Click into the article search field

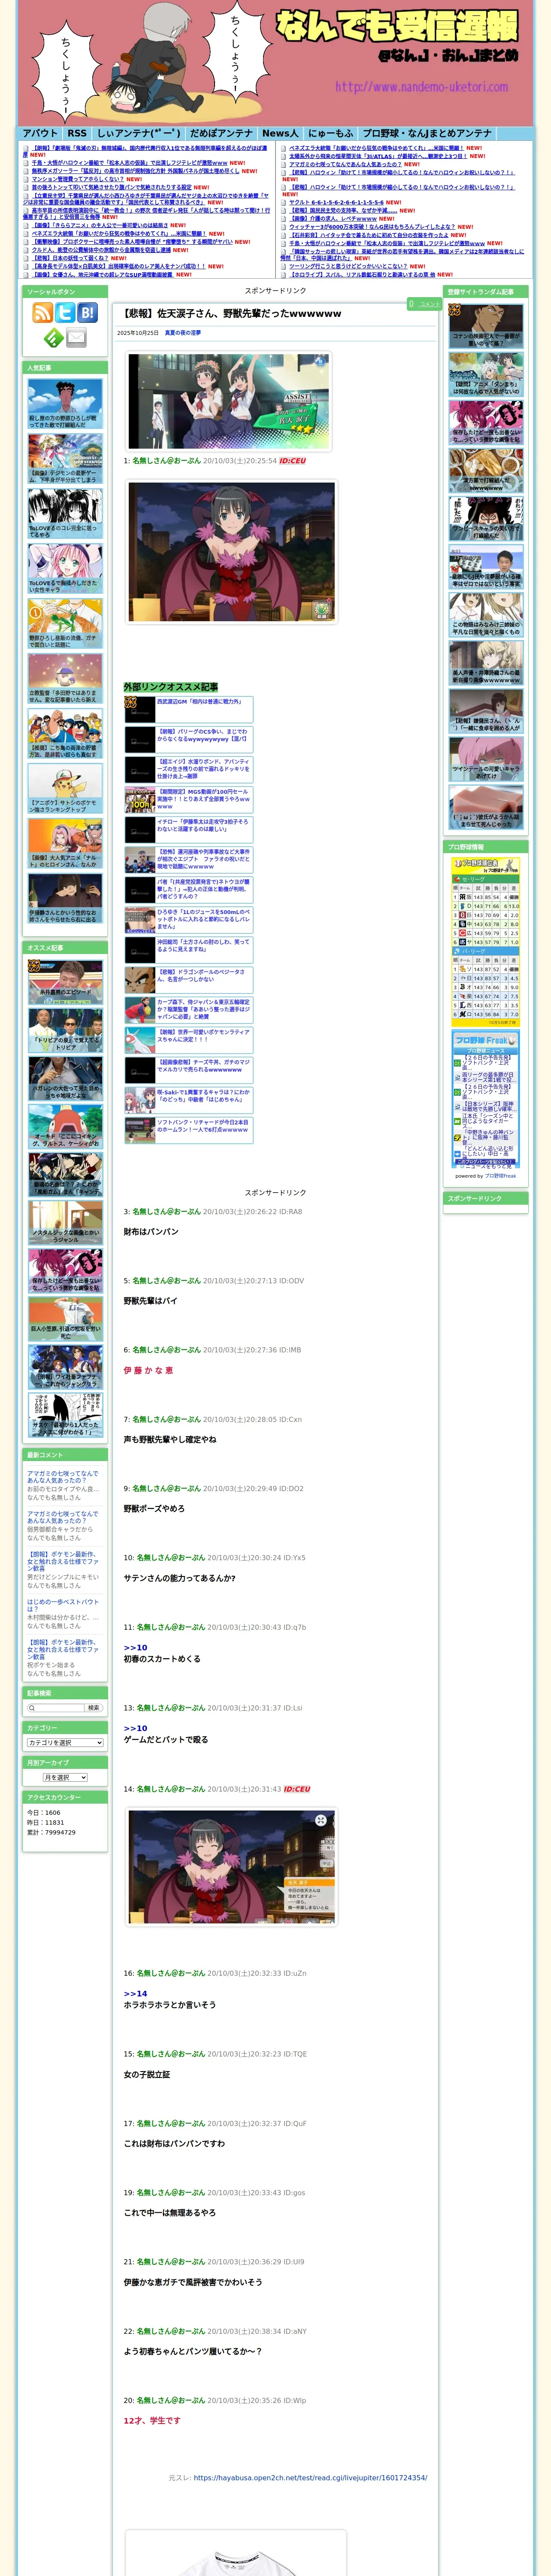coord(55,1707)
